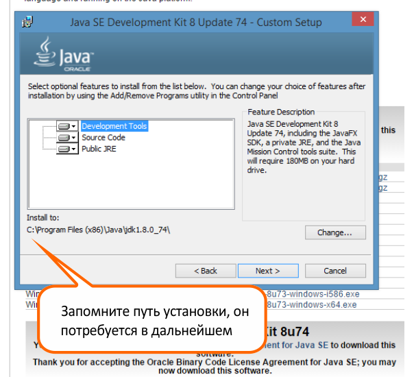Image resolution: width=414 pixels, height=377 pixels.
Task: Select Development Tools in the feature tree
Action: pos(114,126)
